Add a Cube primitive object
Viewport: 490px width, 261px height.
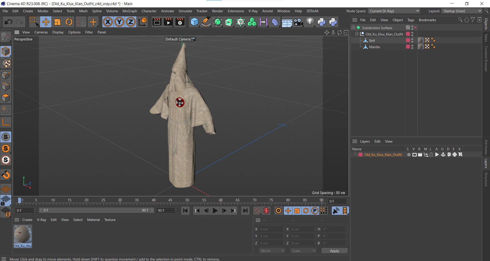(194, 22)
